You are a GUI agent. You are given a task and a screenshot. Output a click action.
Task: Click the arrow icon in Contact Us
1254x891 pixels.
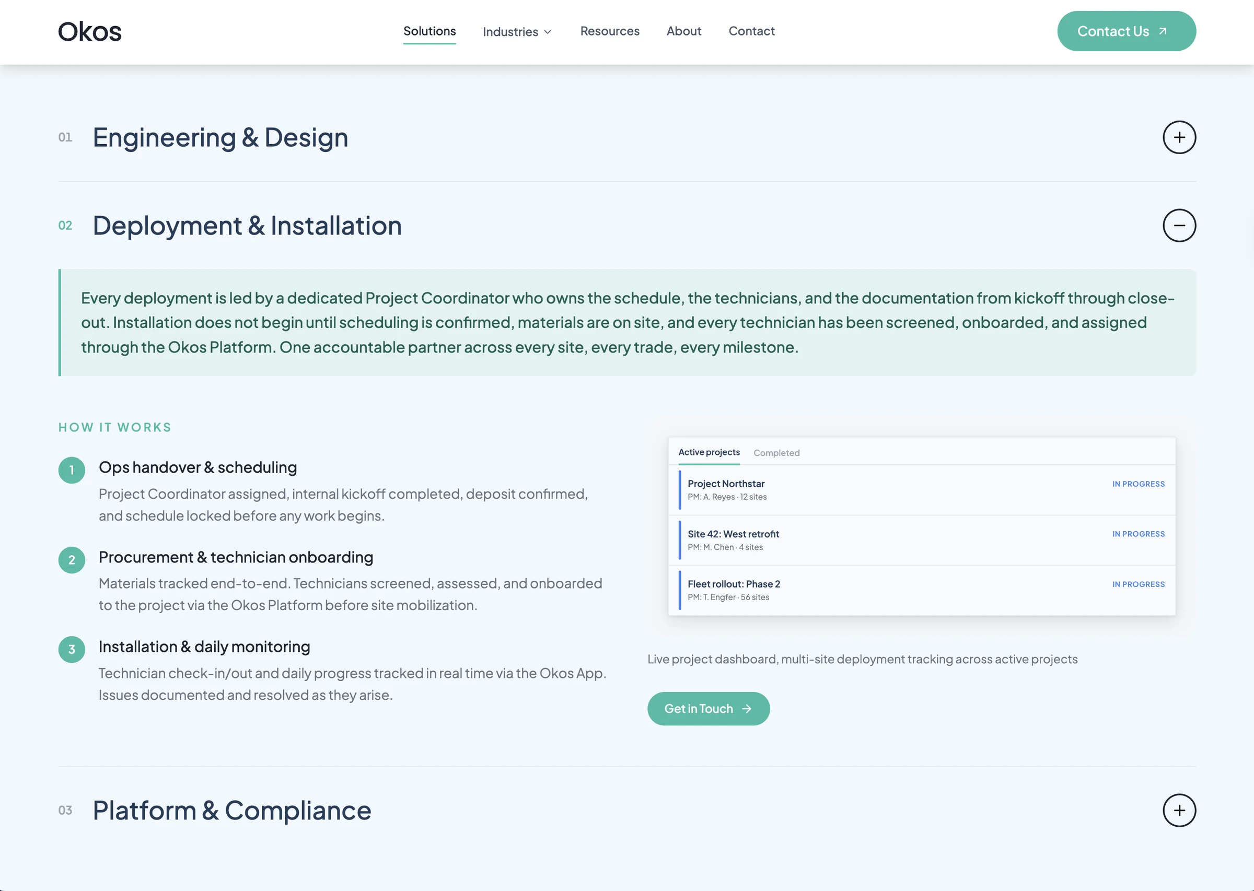click(1163, 31)
